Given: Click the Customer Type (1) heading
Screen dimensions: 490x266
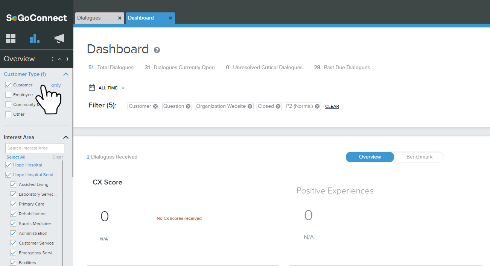Looking at the screenshot, I should tap(25, 74).
